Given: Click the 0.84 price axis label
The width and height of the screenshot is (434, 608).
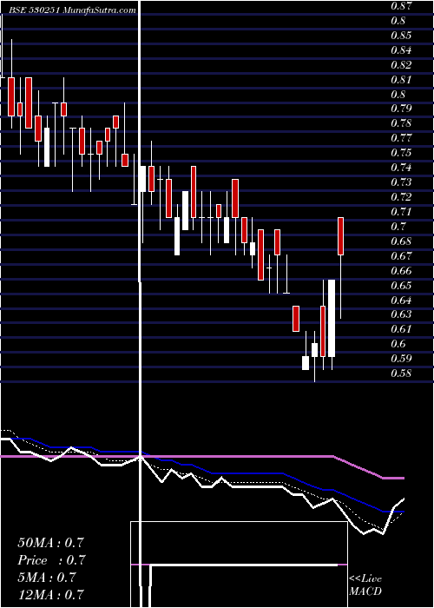Looking at the screenshot, I should coord(401,50).
